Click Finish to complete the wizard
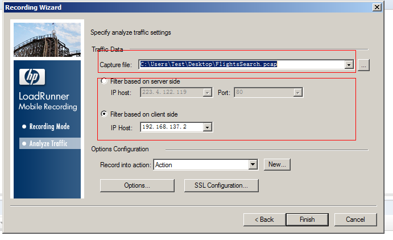Image resolution: width=393 pixels, height=240 pixels. (307, 220)
